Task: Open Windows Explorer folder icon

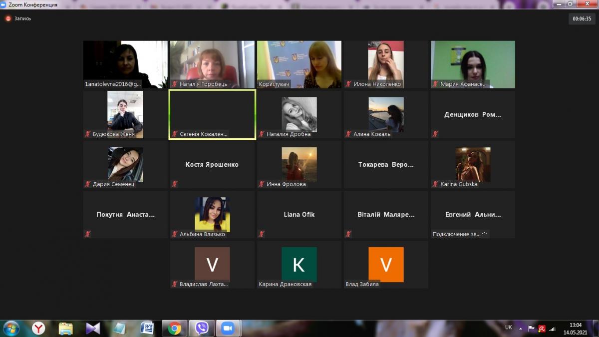Action: (x=66, y=328)
